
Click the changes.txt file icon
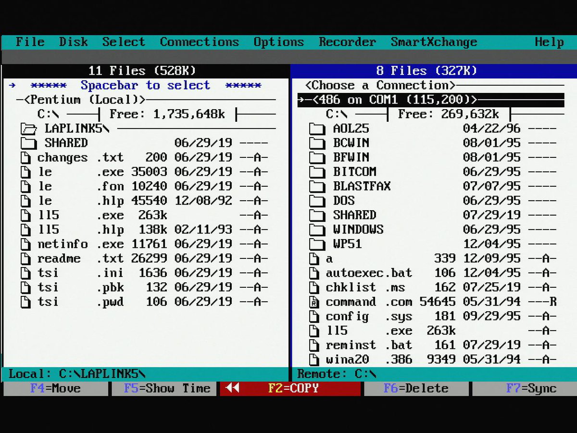pyautogui.click(x=26, y=157)
